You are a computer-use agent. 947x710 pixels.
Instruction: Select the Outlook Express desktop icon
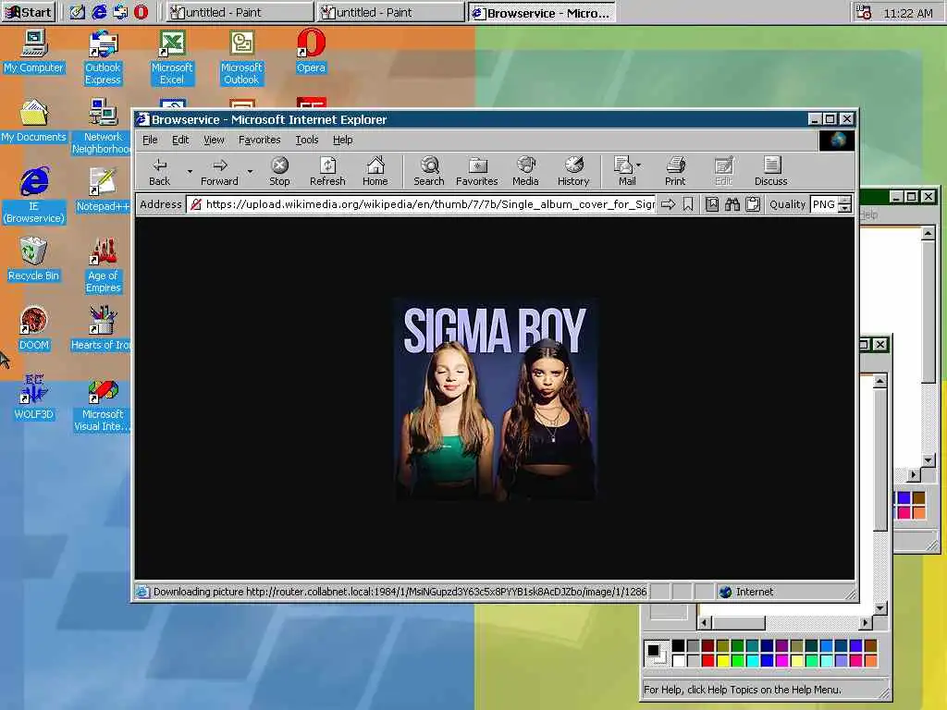(103, 57)
